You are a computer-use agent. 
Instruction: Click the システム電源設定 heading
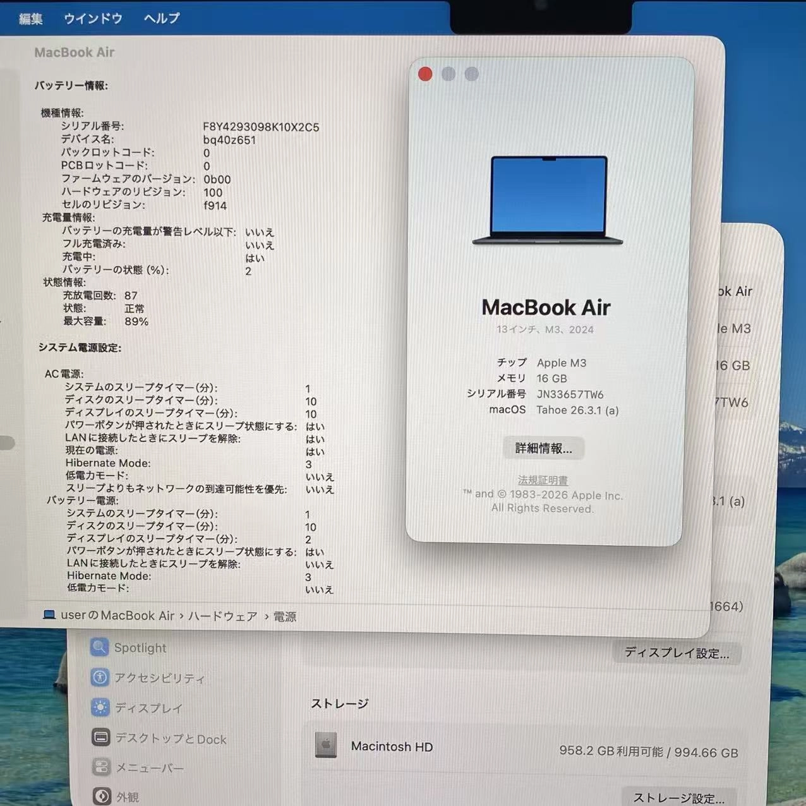point(80,347)
